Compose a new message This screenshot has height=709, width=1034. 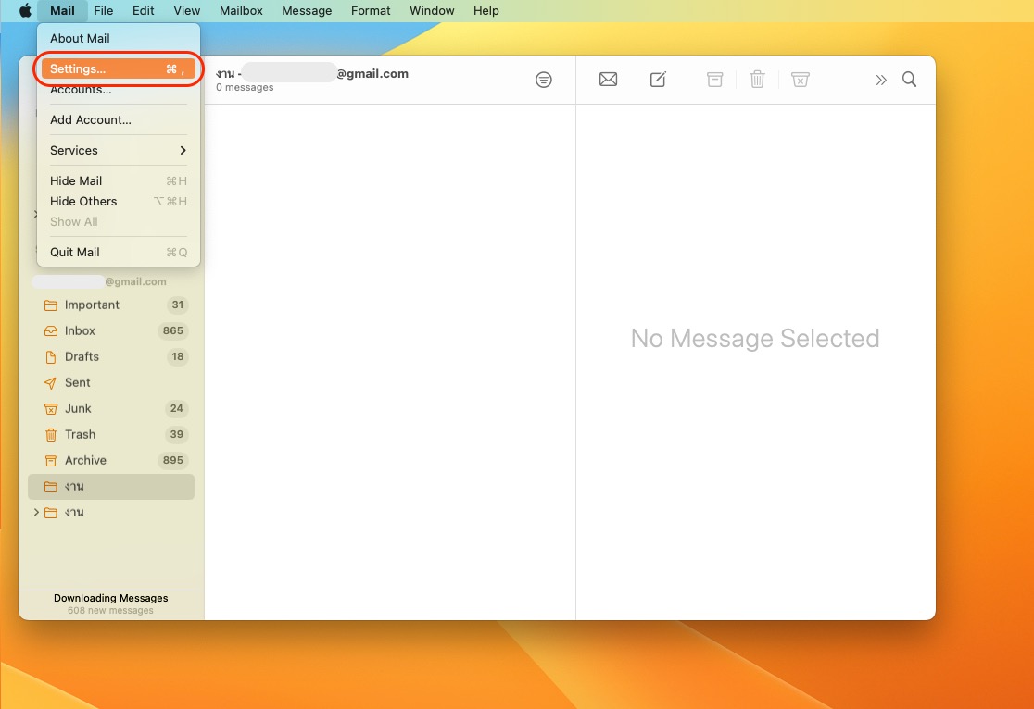tap(658, 80)
